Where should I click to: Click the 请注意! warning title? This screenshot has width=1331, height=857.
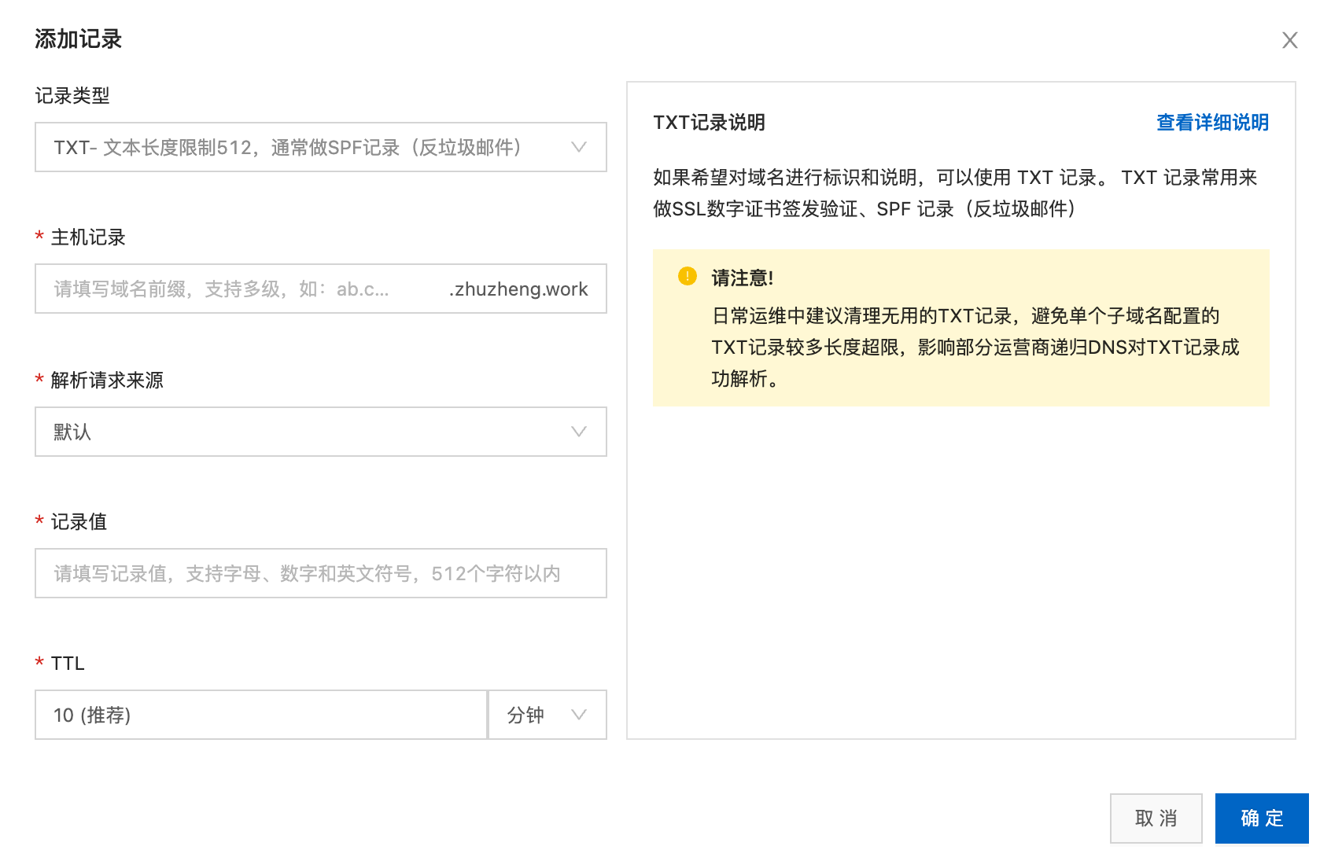pos(742,278)
